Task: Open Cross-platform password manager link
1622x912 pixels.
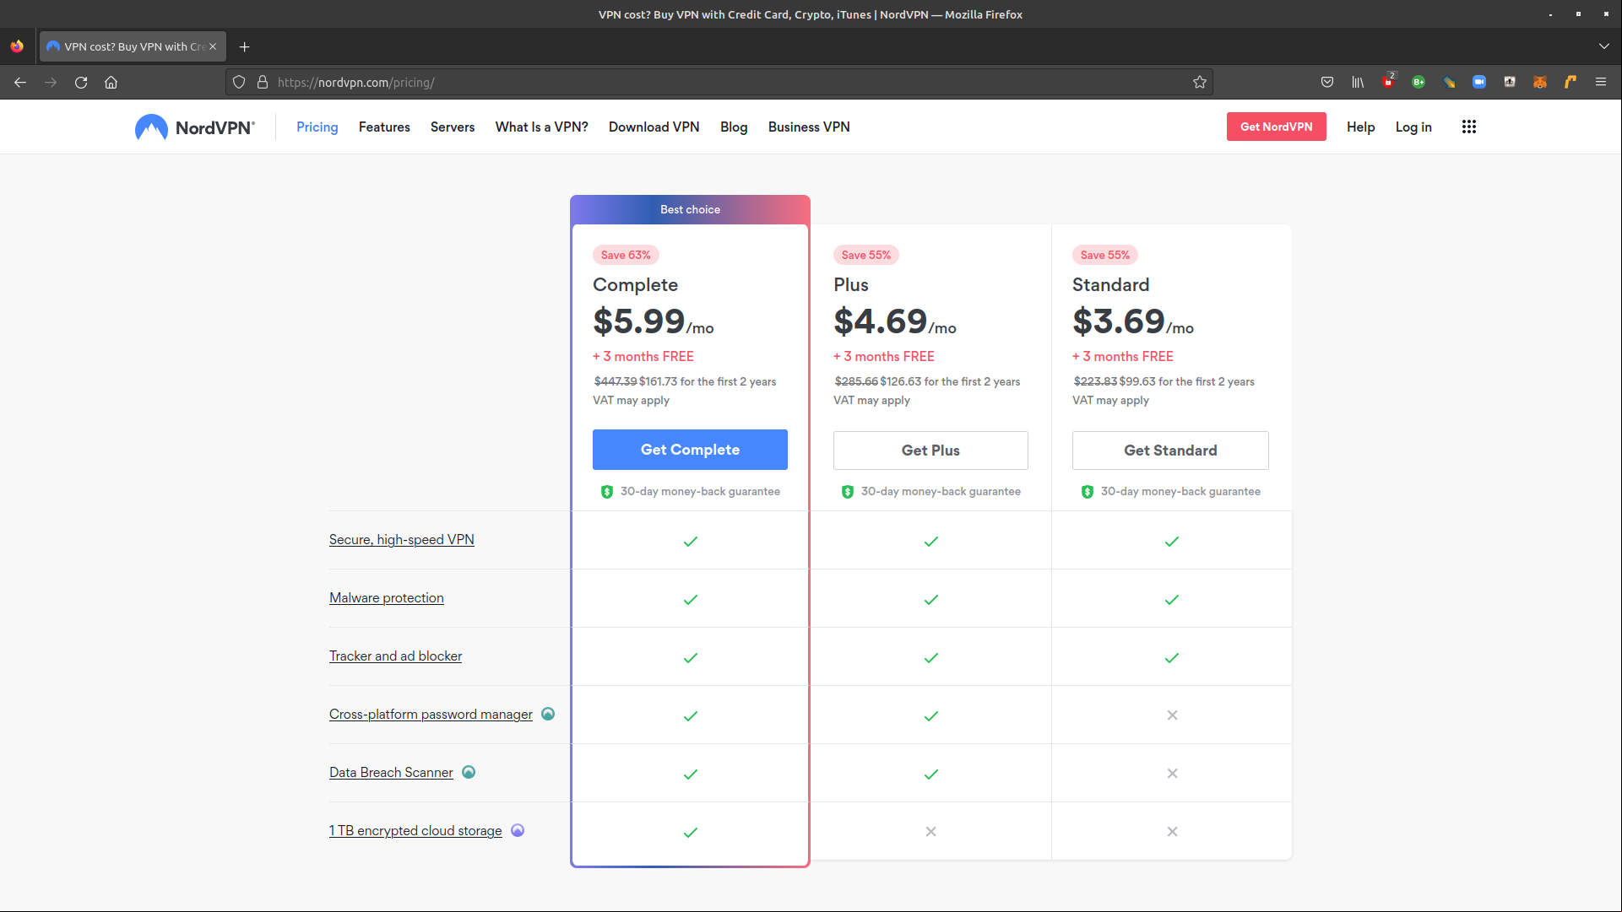Action: pyautogui.click(x=431, y=715)
